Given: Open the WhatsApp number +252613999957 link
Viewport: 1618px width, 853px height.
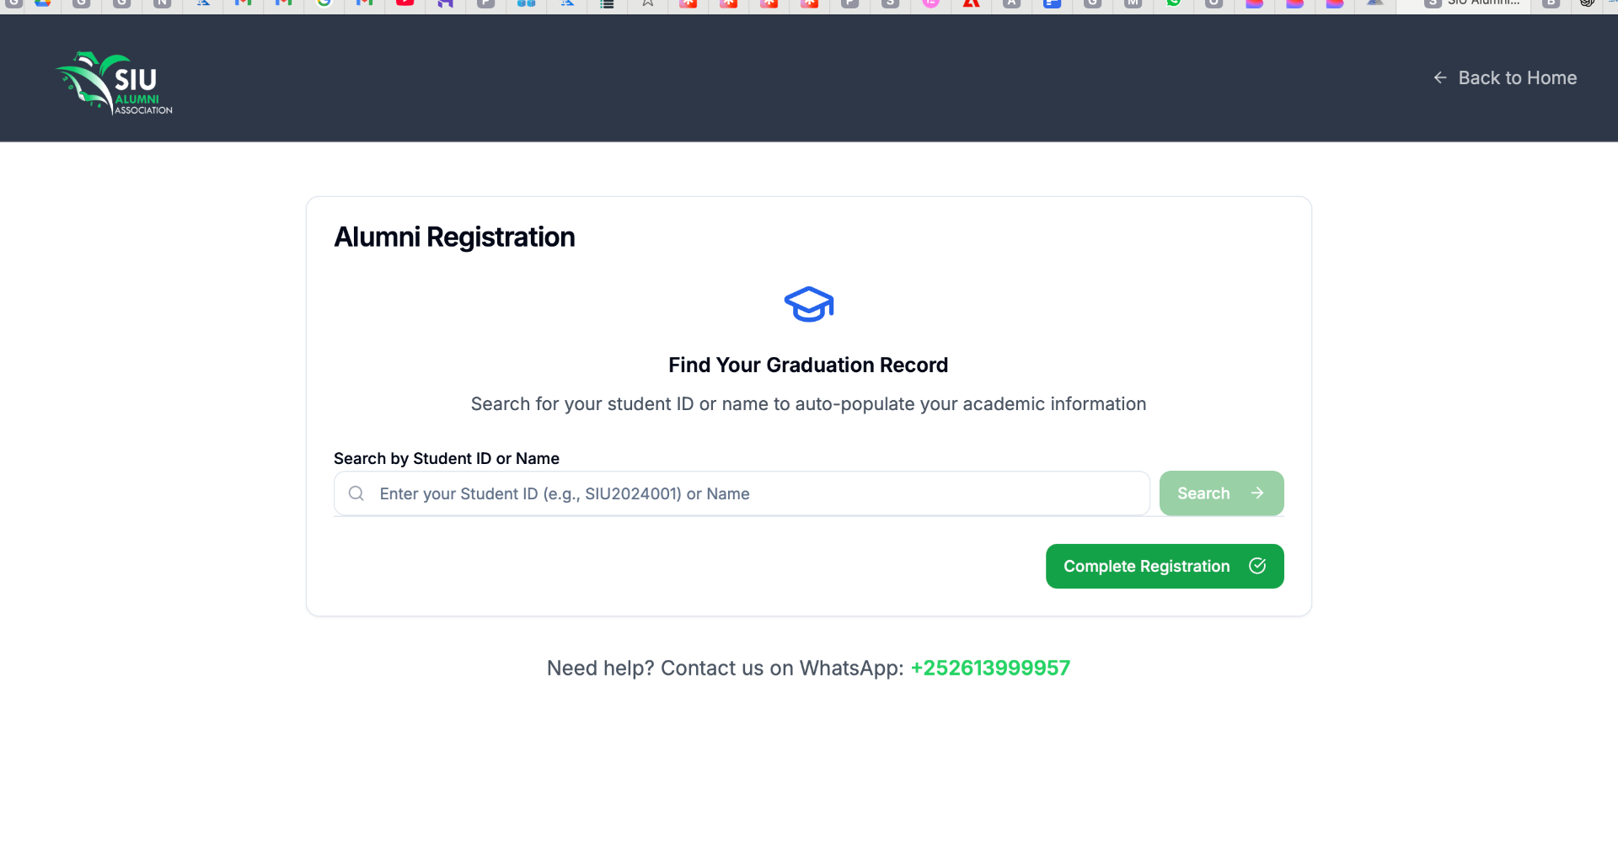Looking at the screenshot, I should click(990, 668).
